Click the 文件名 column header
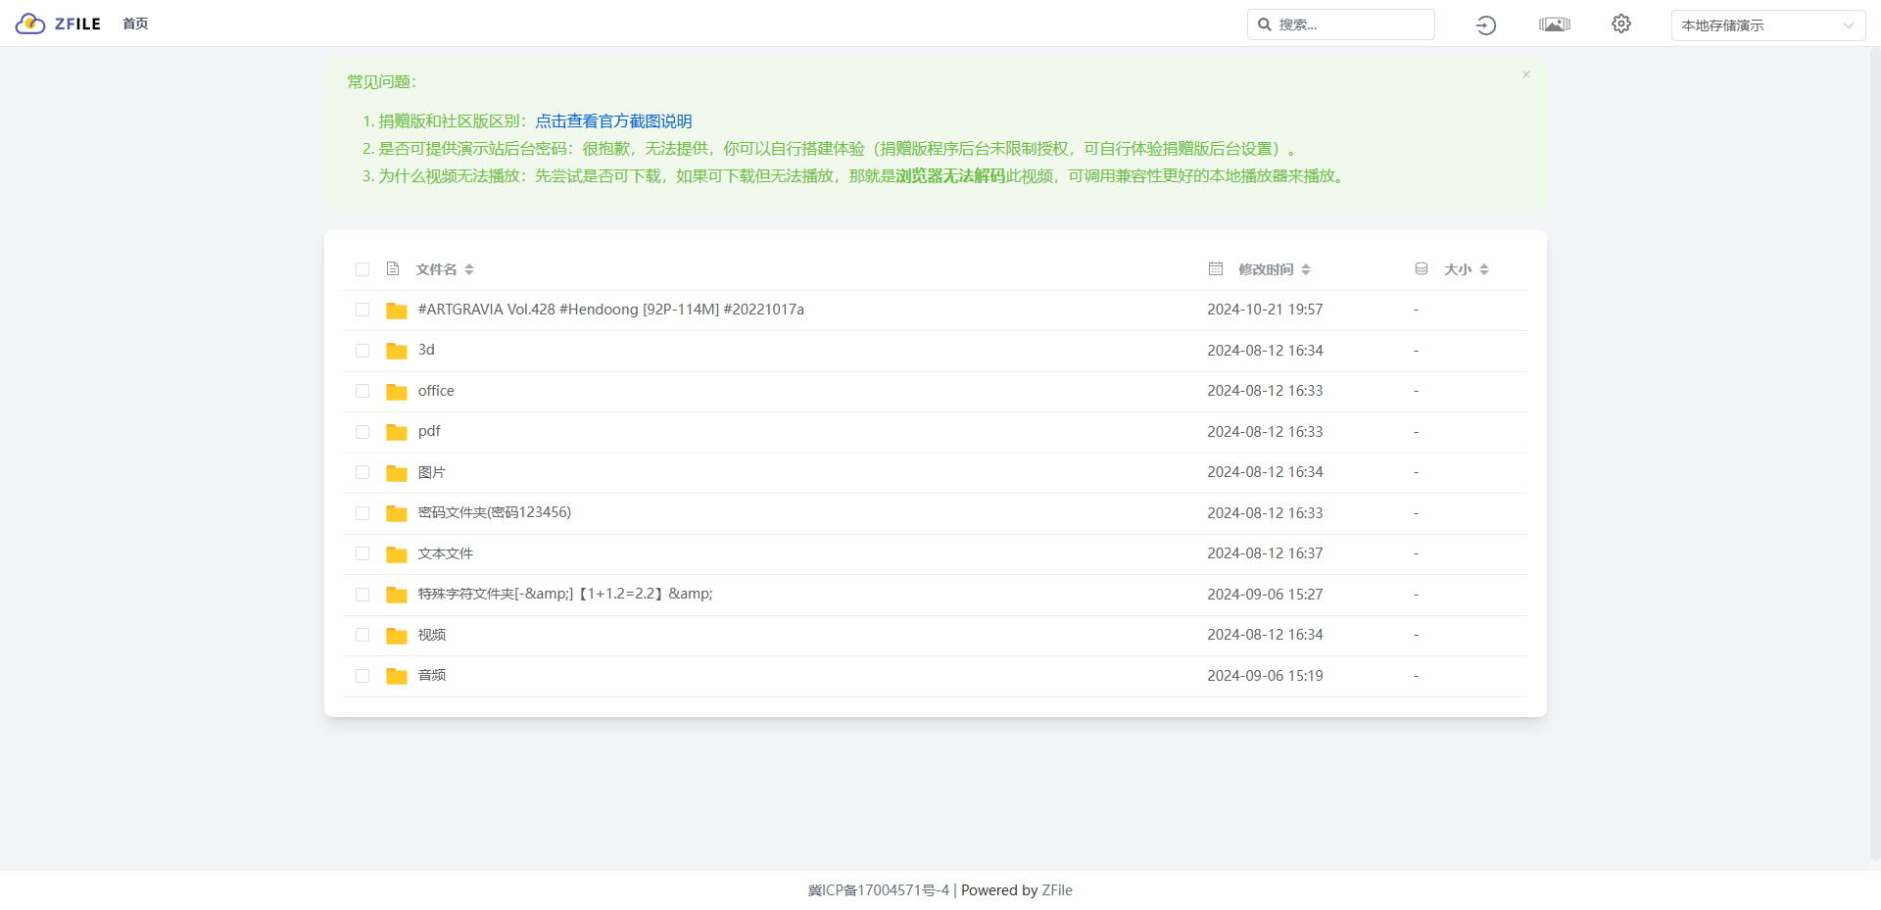The width and height of the screenshot is (1881, 910). (x=436, y=269)
